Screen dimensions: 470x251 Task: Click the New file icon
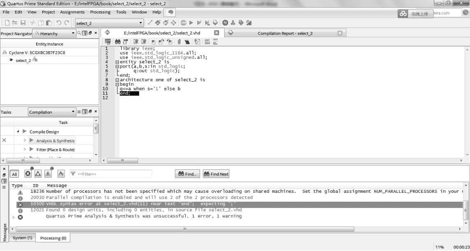7,23
